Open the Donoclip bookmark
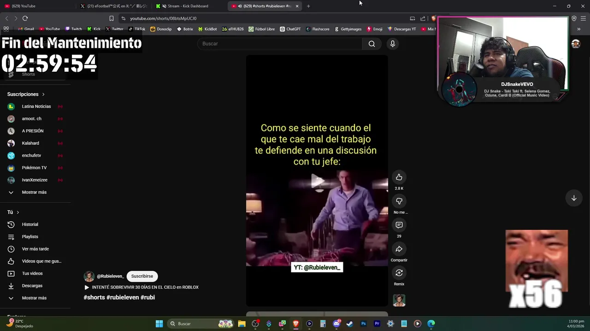This screenshot has width=590, height=331. (x=161, y=29)
